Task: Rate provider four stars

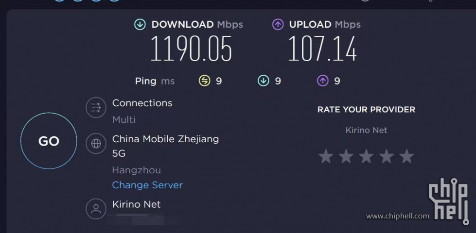Action: coord(387,156)
